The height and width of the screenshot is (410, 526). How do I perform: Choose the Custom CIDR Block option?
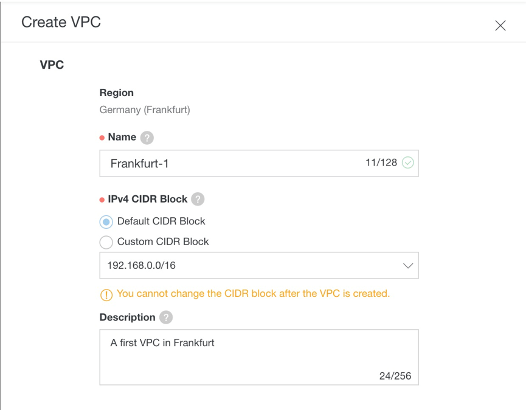106,242
